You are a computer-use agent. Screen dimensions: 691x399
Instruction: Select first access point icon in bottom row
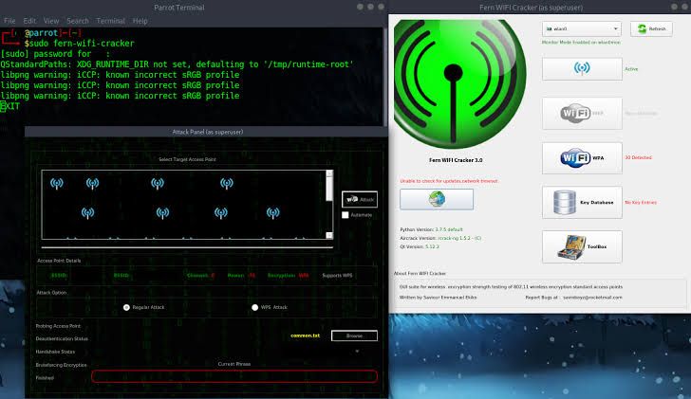click(x=87, y=213)
